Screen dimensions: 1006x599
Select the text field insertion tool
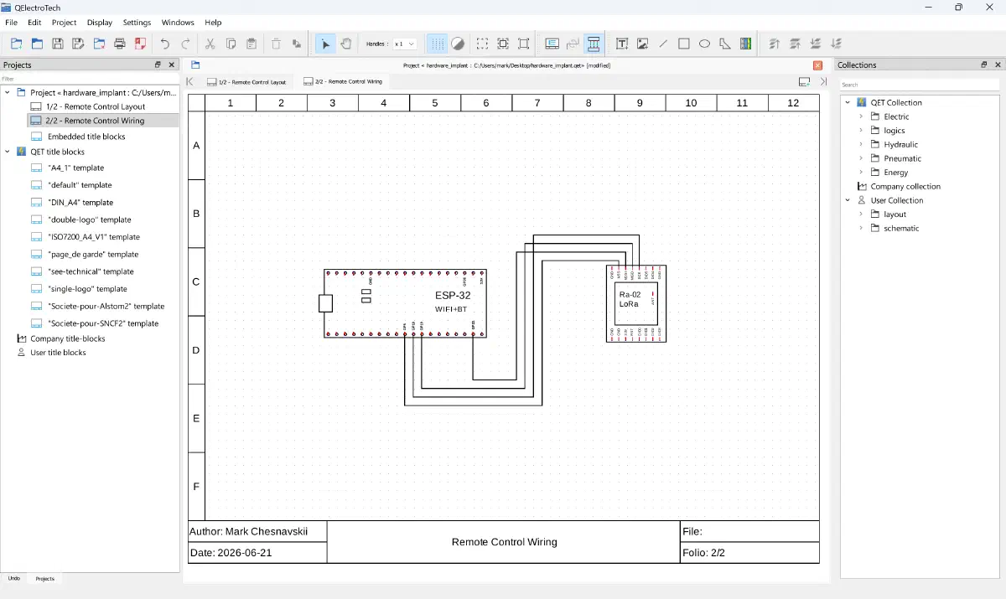pyautogui.click(x=622, y=44)
